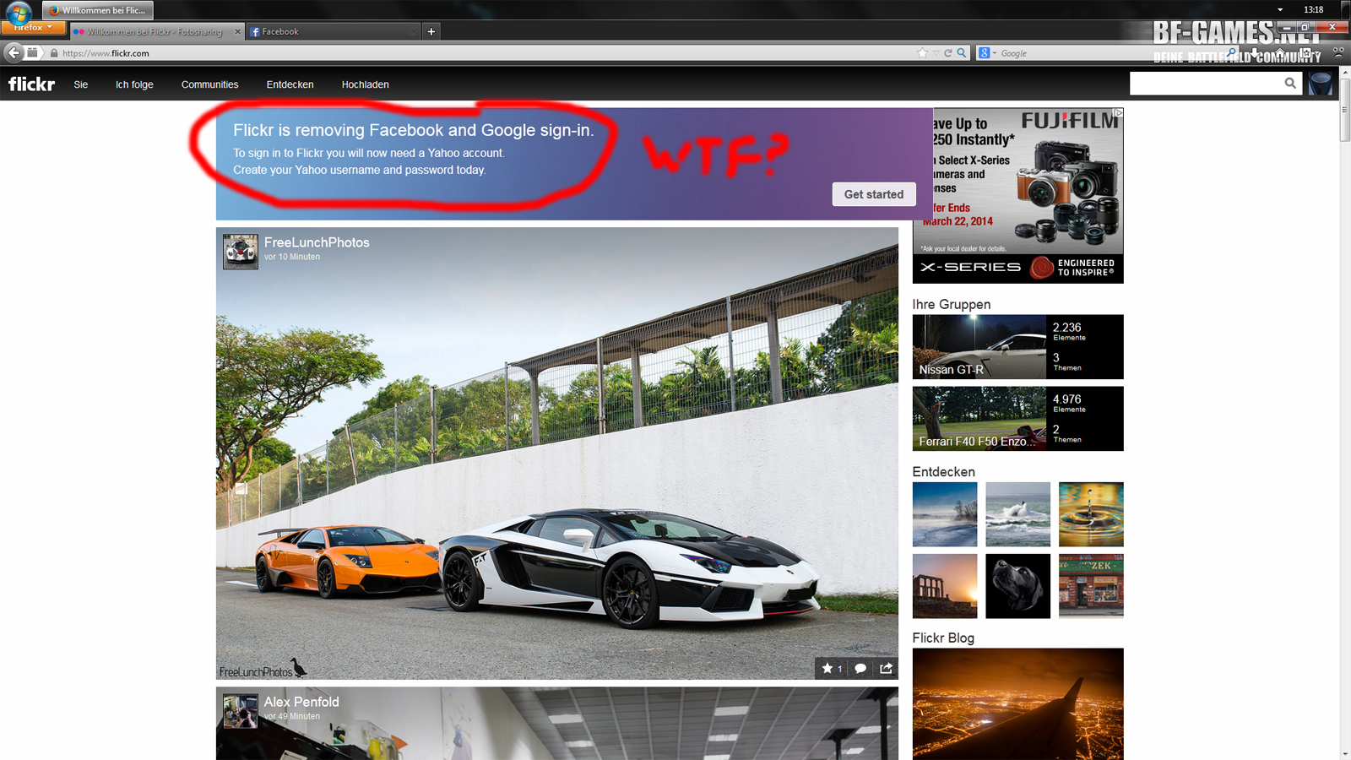Open FreeLunchPhotos avatar thumbnail
This screenshot has height=760, width=1351.
(241, 252)
